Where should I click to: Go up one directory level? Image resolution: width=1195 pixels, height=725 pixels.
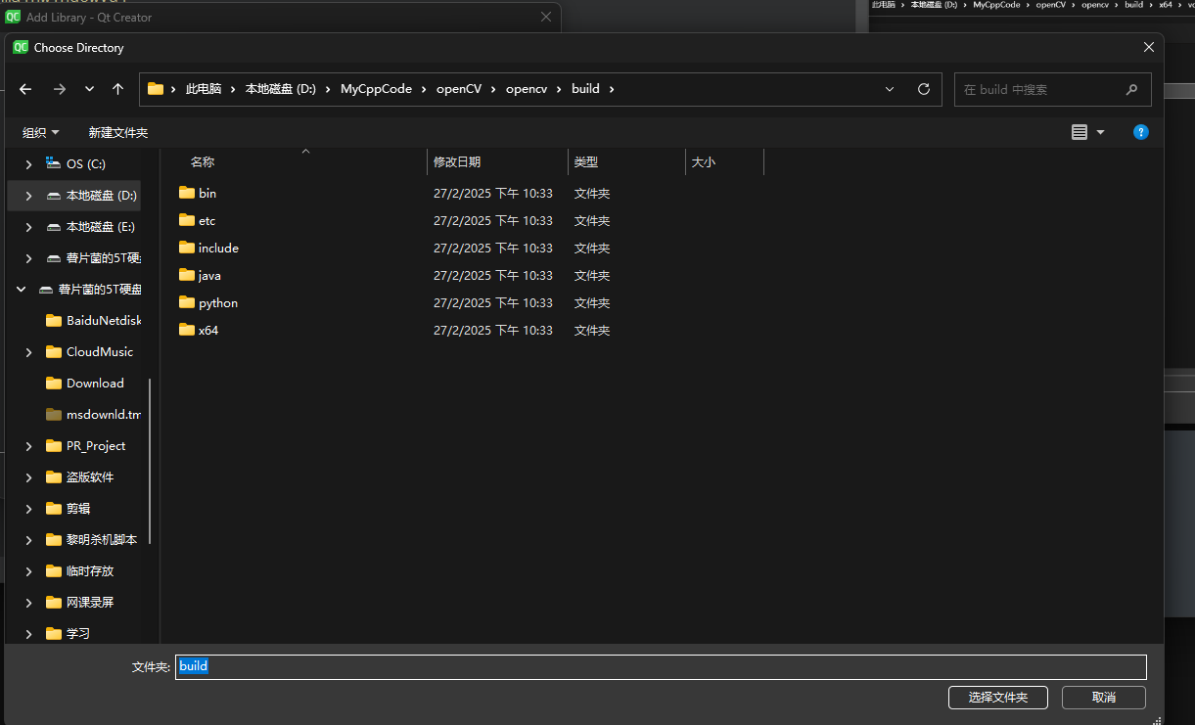118,89
